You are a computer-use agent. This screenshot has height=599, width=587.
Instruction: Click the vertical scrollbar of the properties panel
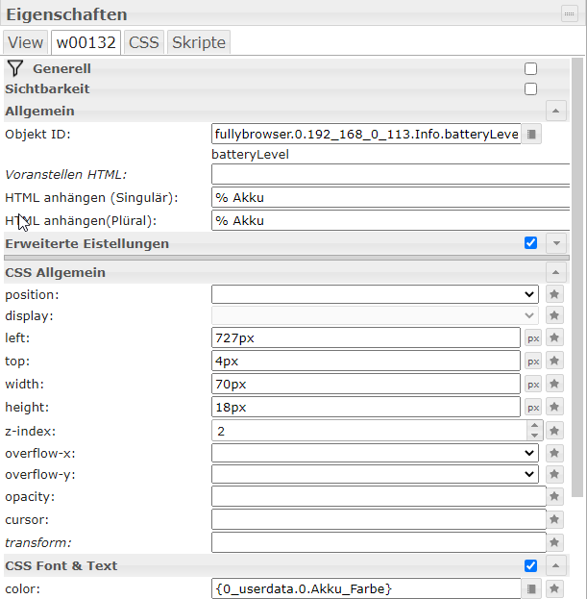tap(577, 288)
